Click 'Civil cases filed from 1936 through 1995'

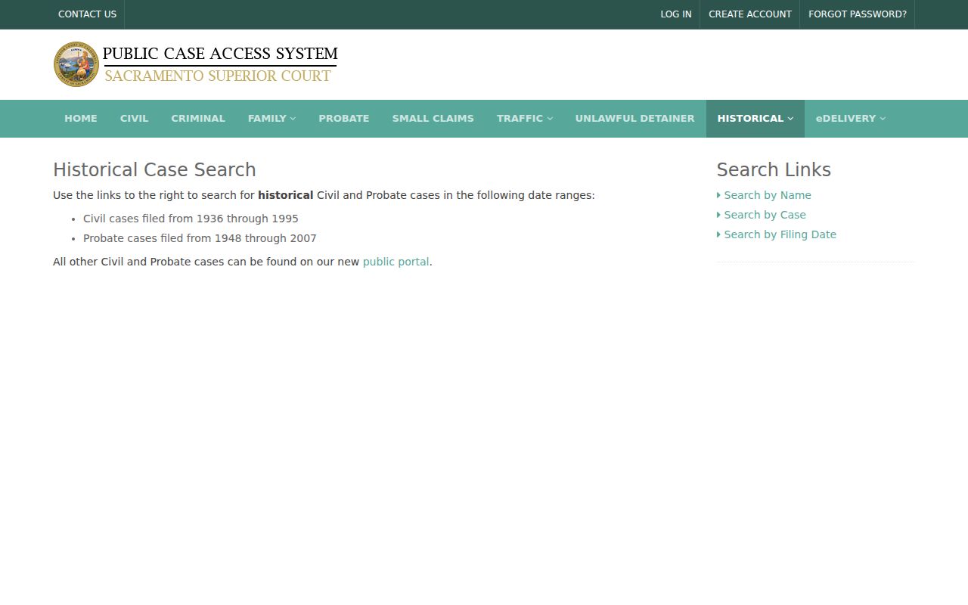click(x=191, y=219)
